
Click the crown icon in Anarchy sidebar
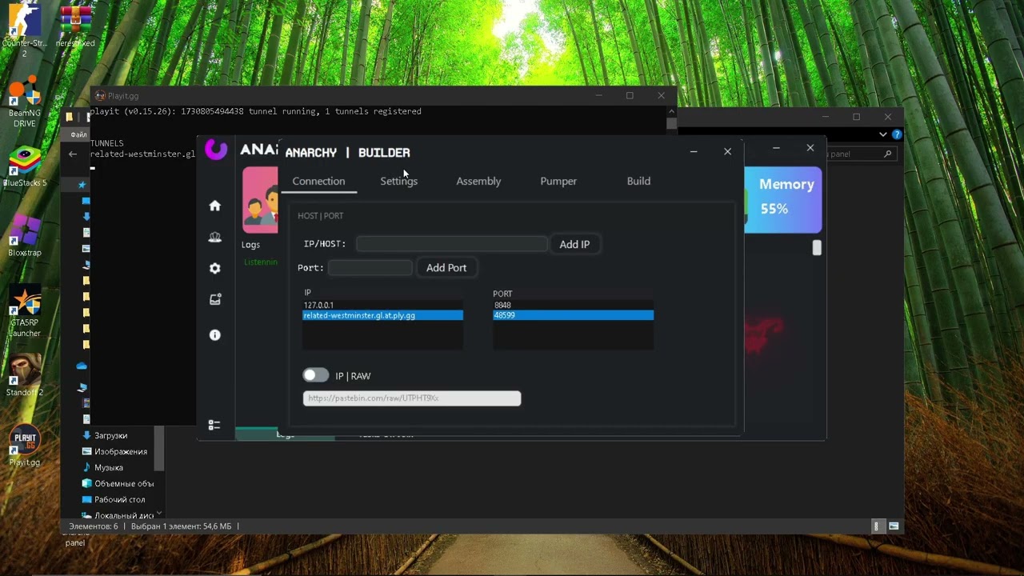click(x=214, y=237)
